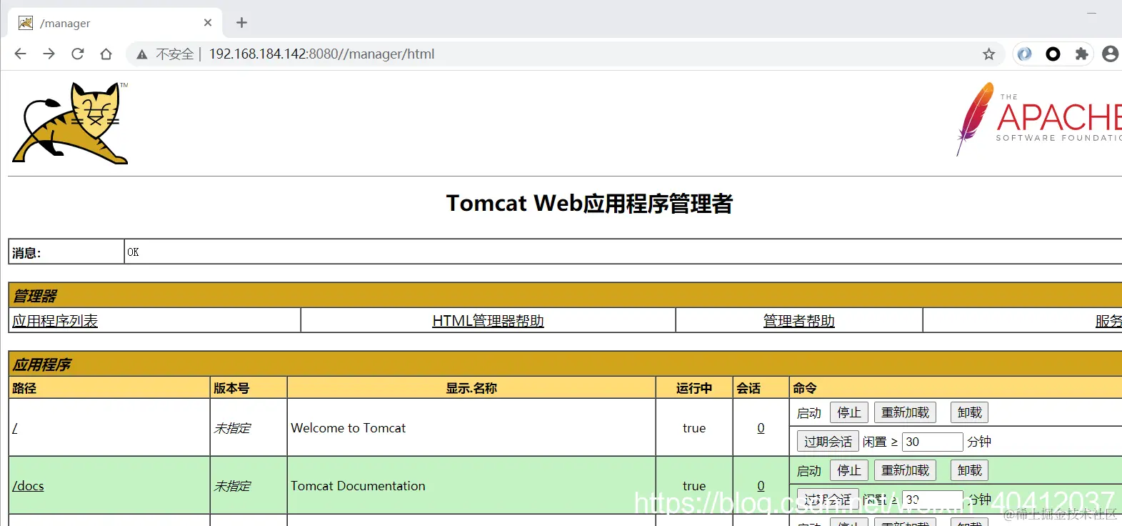Open the root path / link
This screenshot has height=526, width=1122.
15,428
